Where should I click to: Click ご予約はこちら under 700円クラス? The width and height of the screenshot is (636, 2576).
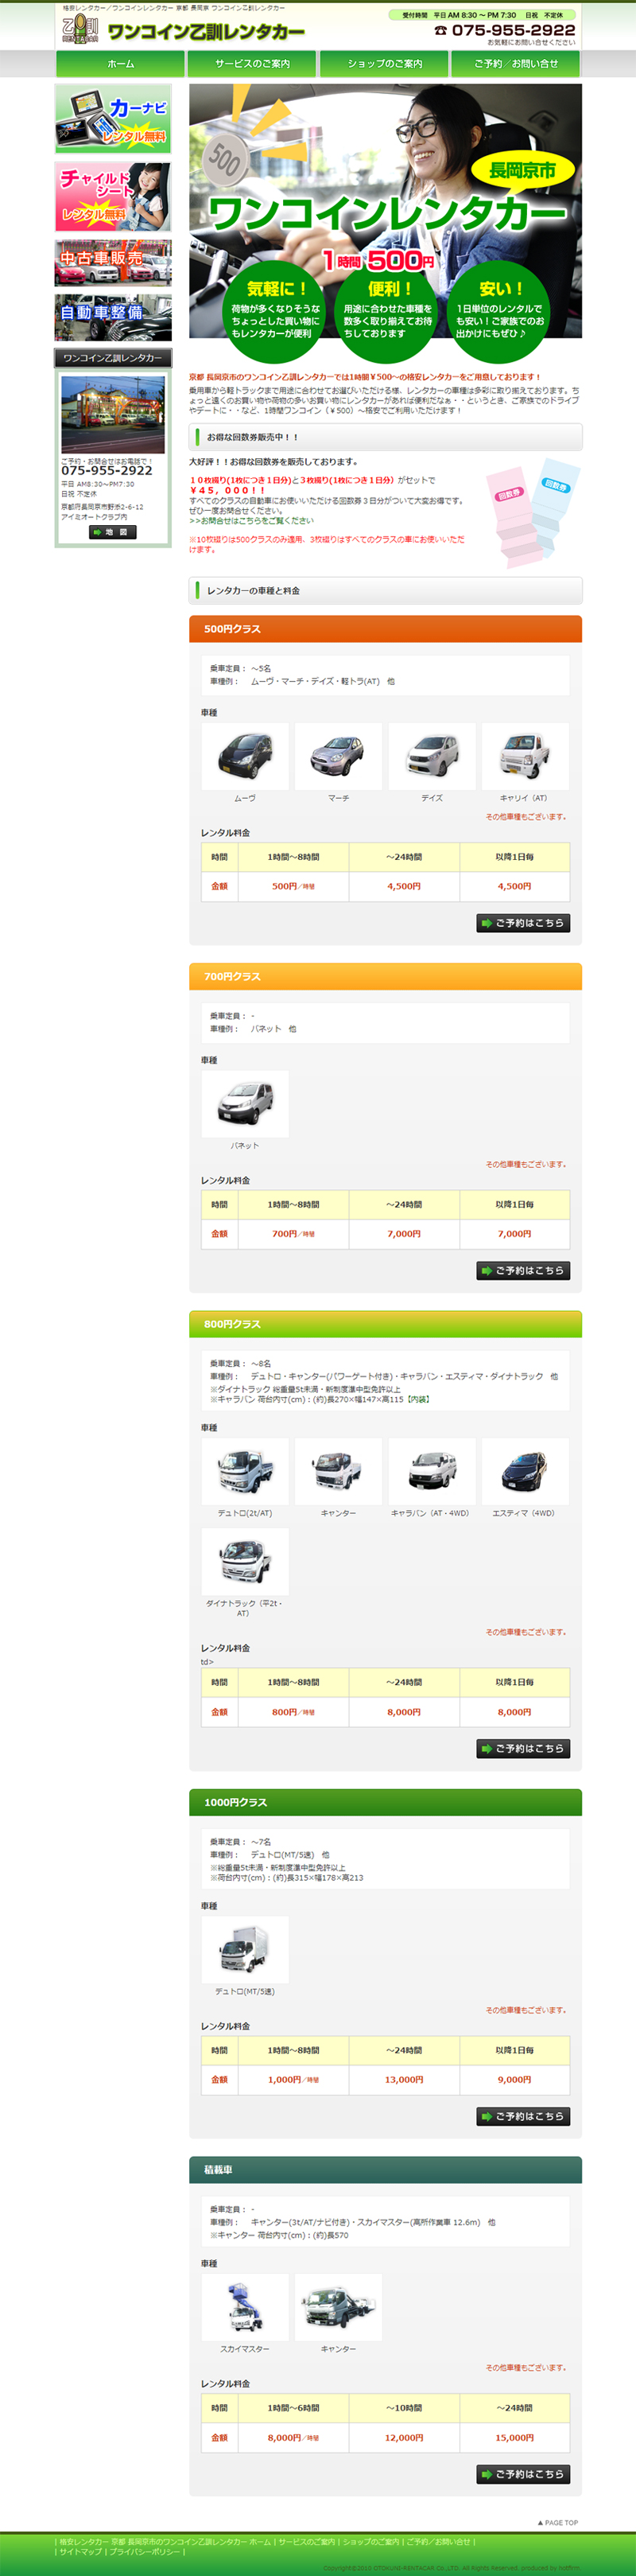pos(523,1270)
